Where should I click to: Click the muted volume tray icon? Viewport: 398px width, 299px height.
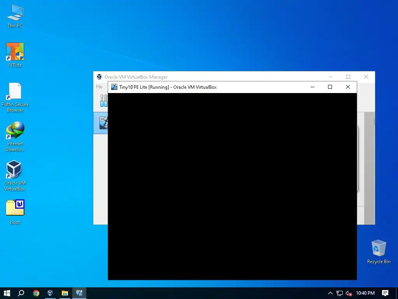coord(349,293)
